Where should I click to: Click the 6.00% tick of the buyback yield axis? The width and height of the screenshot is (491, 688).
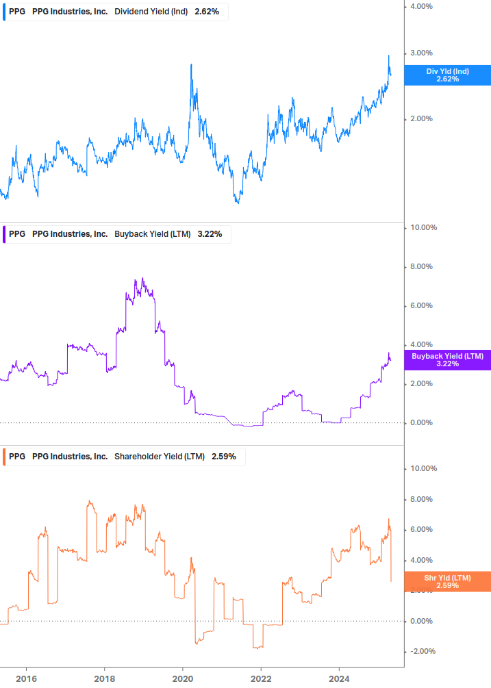(x=421, y=305)
